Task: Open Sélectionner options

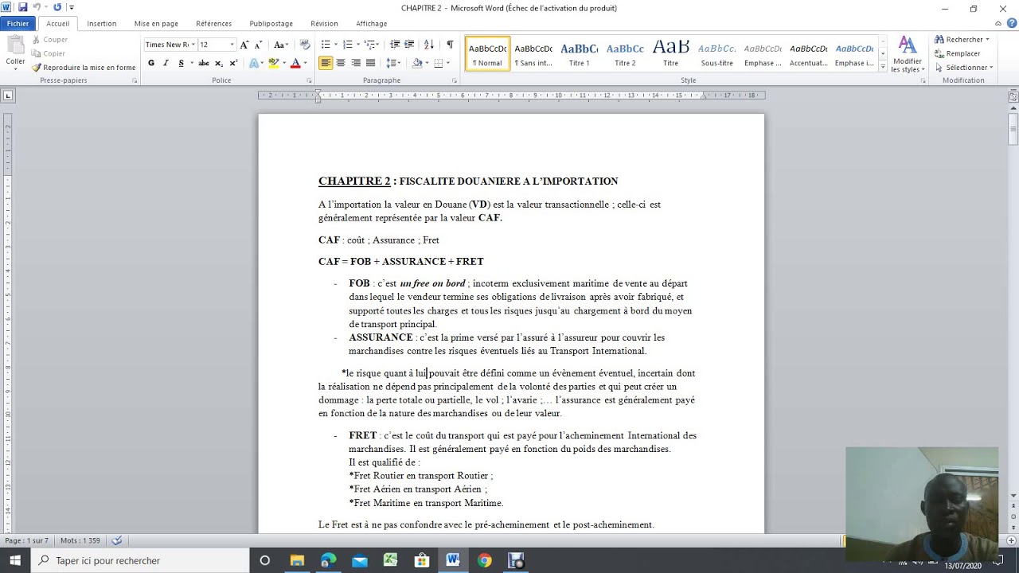Action: tap(964, 68)
